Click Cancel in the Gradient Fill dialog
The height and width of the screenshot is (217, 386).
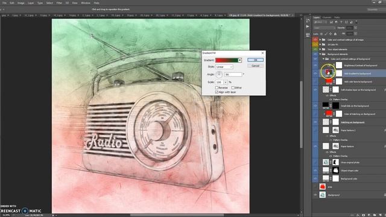[255, 66]
